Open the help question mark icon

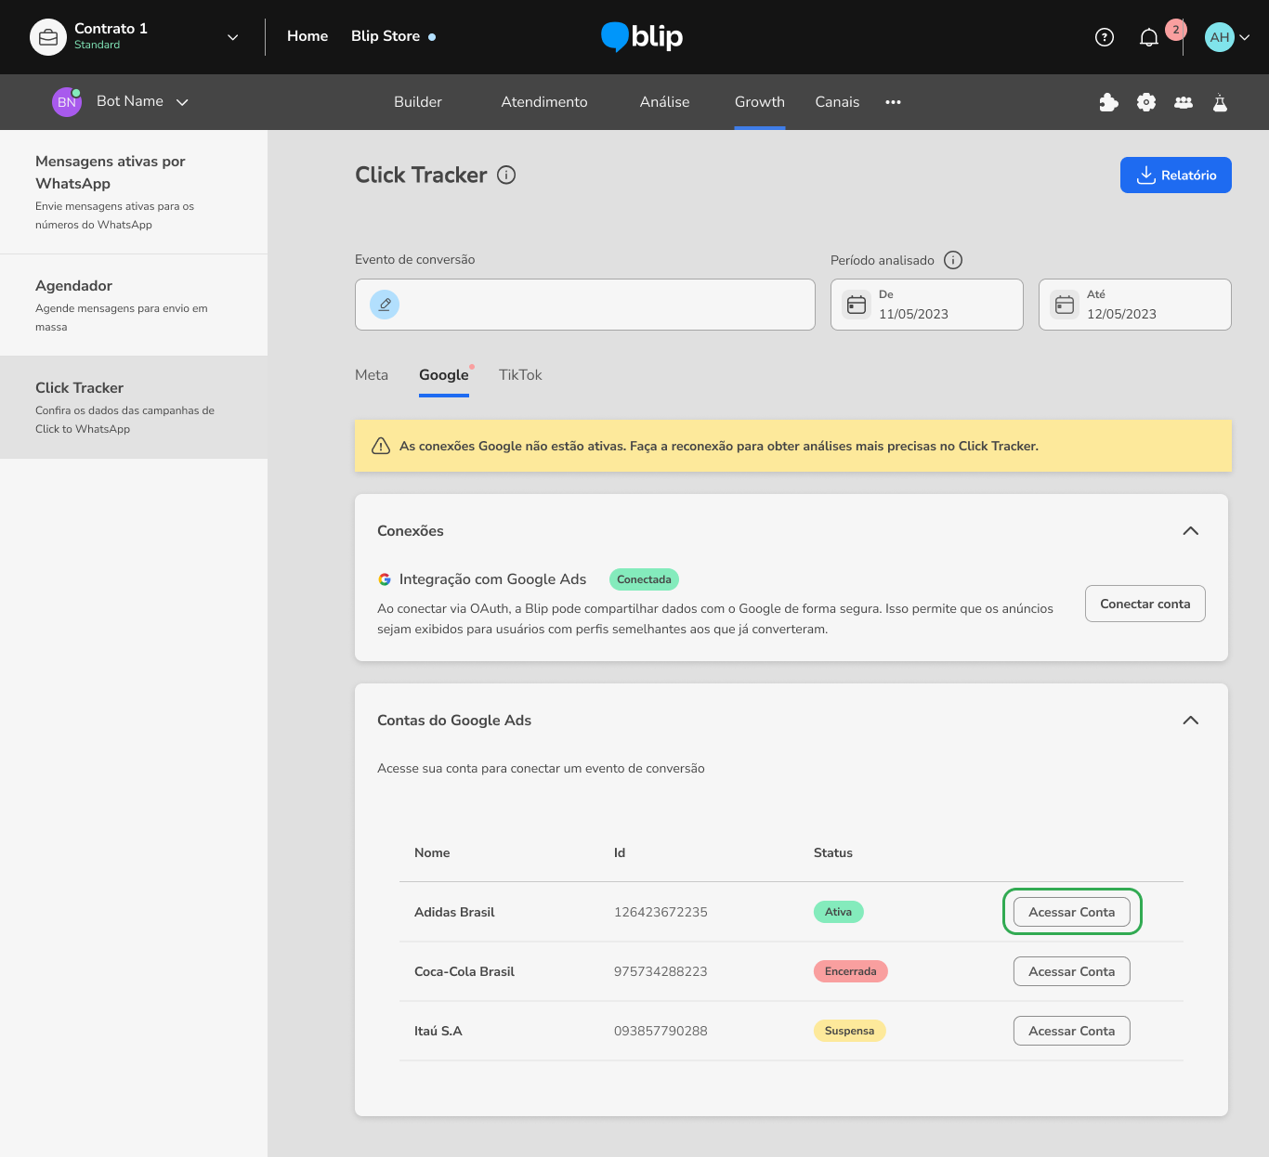(1104, 37)
